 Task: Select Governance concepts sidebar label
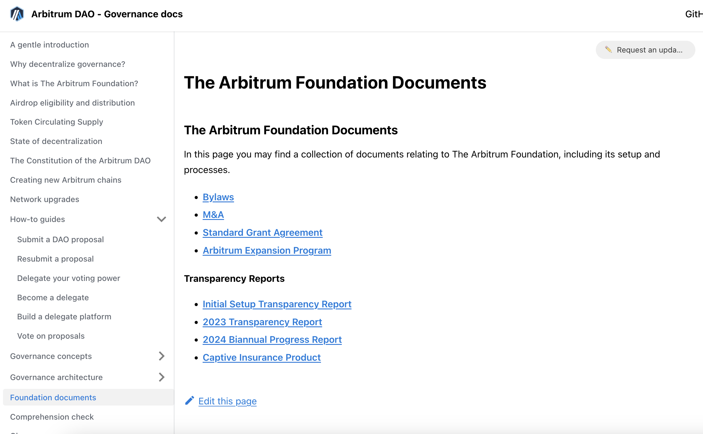(51, 356)
